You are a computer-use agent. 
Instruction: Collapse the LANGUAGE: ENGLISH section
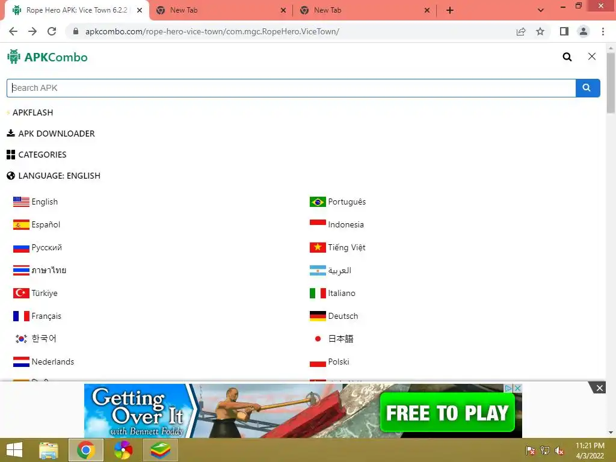pyautogui.click(x=54, y=176)
